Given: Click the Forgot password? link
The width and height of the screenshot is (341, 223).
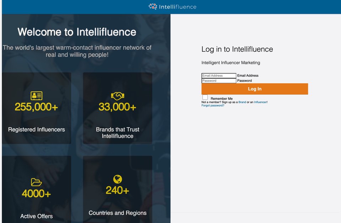Looking at the screenshot, I should pyautogui.click(x=213, y=105).
